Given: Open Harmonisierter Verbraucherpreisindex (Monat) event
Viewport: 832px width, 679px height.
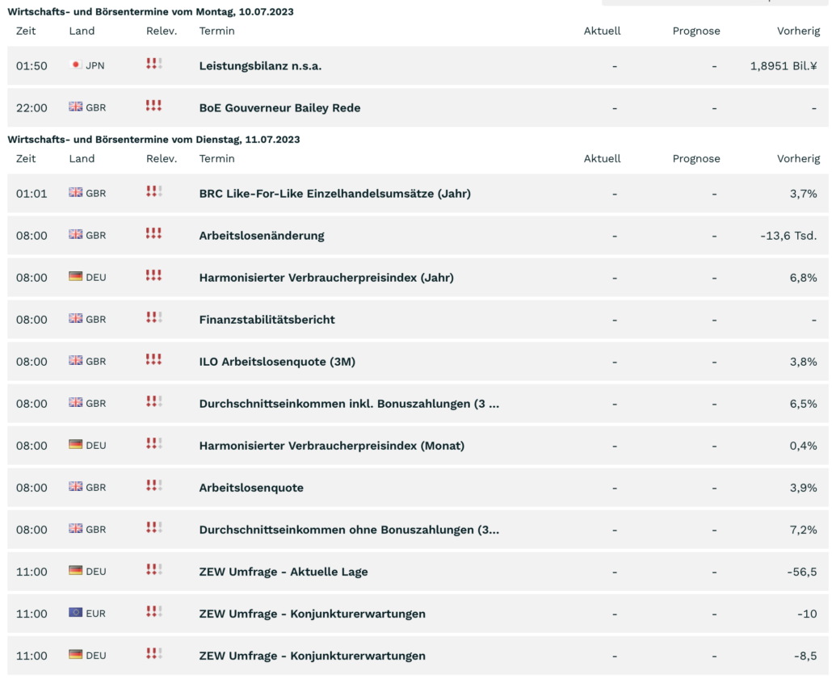Looking at the screenshot, I should 332,446.
